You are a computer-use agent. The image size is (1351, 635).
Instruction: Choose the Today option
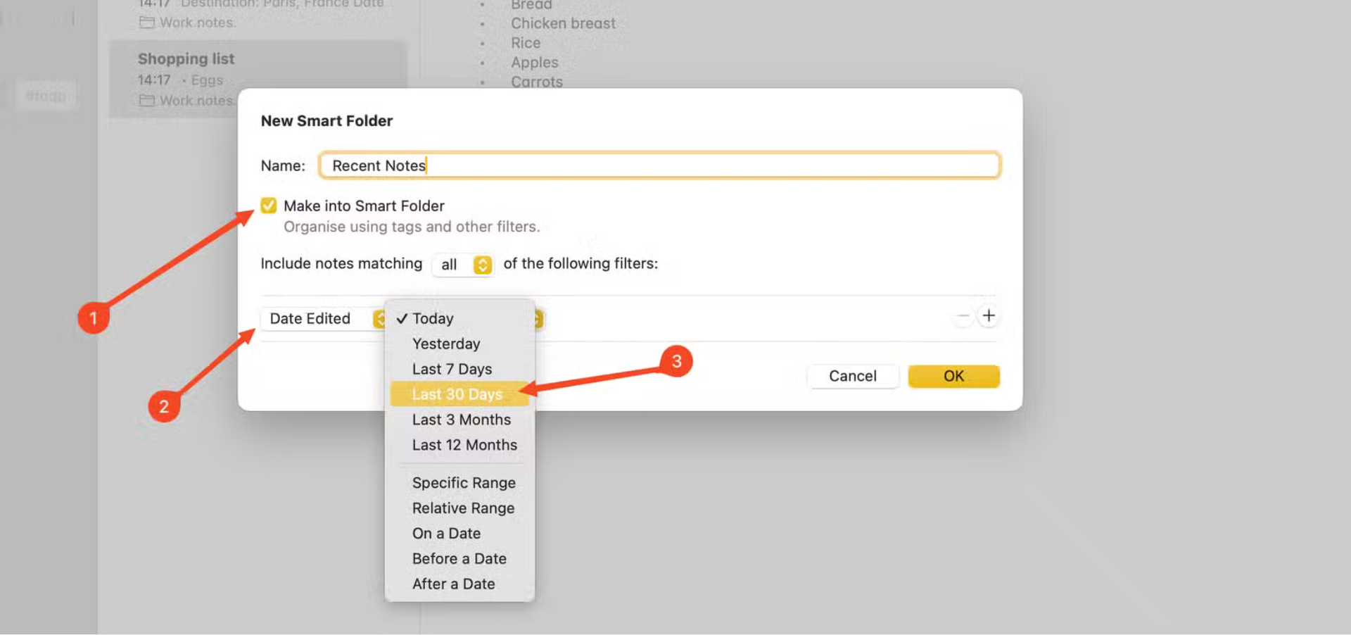click(433, 319)
